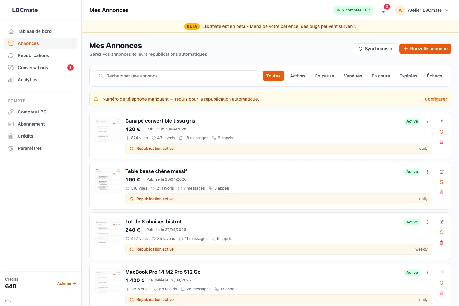459x306 pixels.
Task: Show Vendues listings
Action: coord(353,76)
